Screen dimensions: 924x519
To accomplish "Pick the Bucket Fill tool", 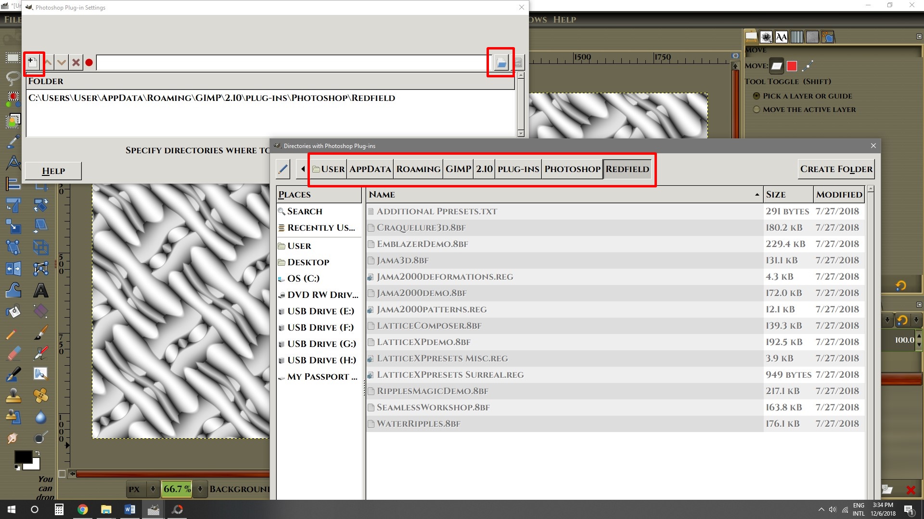I will pos(13,311).
